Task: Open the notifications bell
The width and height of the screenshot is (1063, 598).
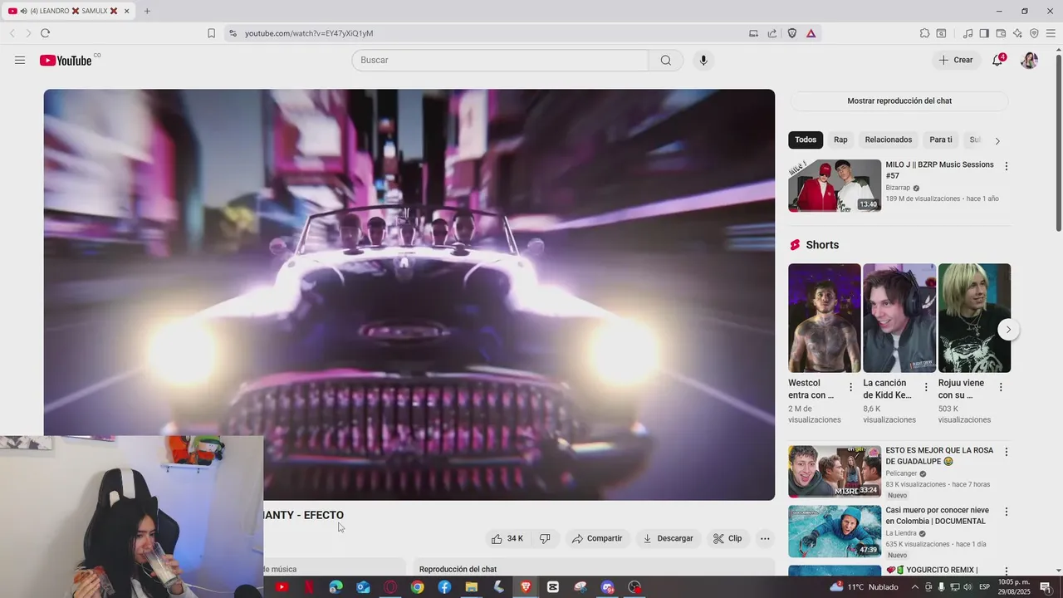Action: 997,60
